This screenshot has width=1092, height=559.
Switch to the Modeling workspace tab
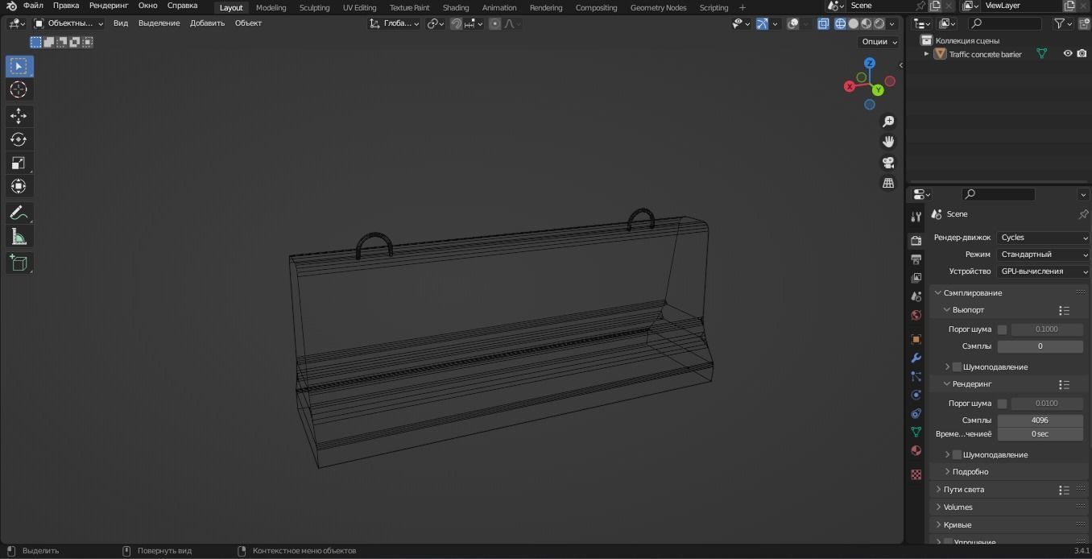271,7
